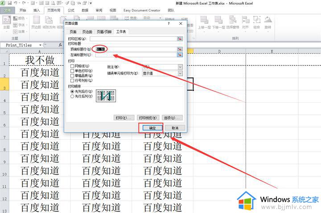Click 确定 OK button
This screenshot has width=321, height=213.
152,128
